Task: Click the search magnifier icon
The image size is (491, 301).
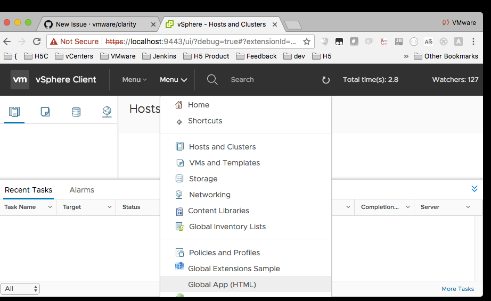Action: point(212,79)
